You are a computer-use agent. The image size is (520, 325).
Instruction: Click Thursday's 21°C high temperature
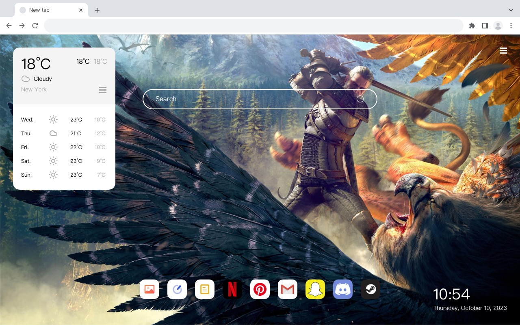pyautogui.click(x=76, y=133)
